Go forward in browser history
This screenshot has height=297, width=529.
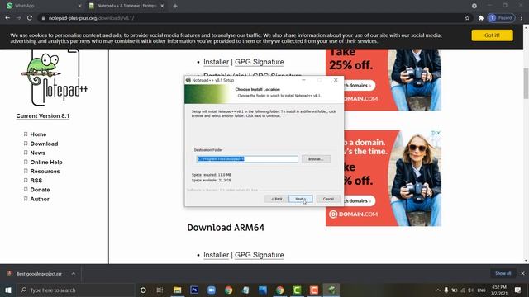(18, 18)
